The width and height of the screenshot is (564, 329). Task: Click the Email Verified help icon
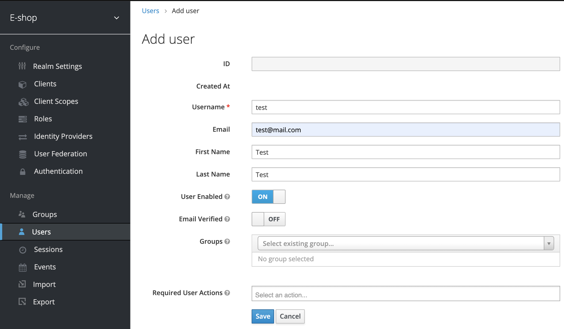[227, 219]
